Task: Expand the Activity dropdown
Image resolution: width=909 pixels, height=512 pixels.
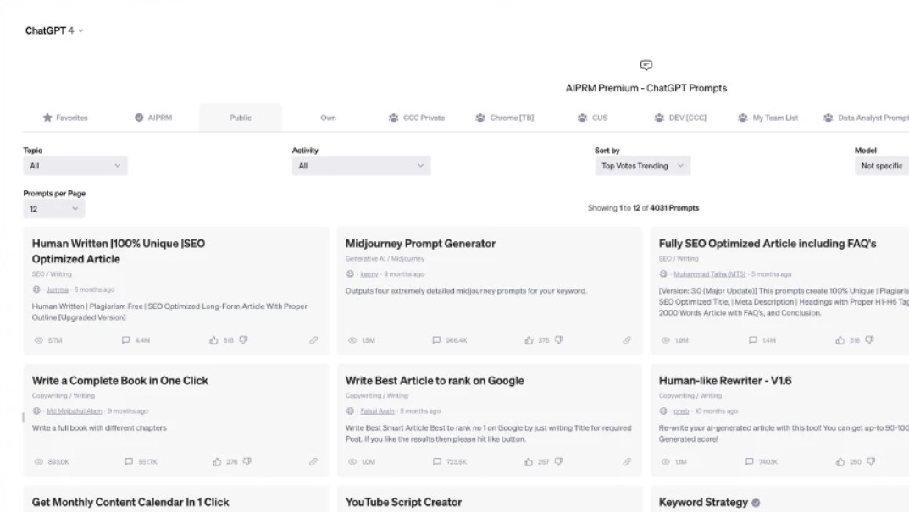Action: (x=361, y=166)
